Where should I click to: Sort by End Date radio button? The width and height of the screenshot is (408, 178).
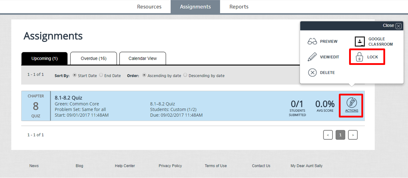pos(101,75)
